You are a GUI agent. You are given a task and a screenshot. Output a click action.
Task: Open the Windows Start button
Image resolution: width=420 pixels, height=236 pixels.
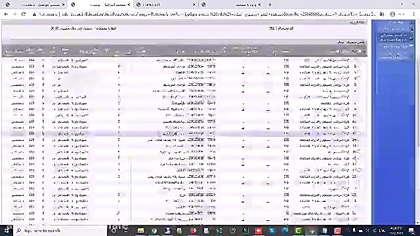7,230
